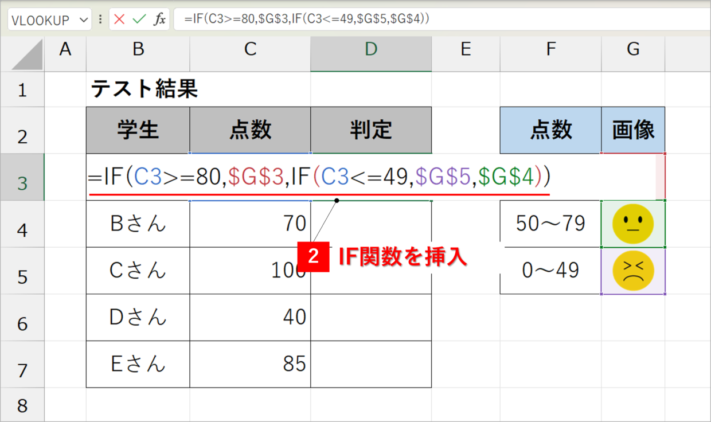711x422 pixels.
Task: Select row 5 header
Action: point(22,277)
